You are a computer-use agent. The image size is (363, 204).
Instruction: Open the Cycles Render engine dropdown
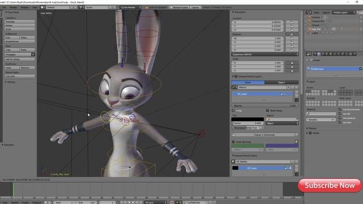tap(130, 7)
